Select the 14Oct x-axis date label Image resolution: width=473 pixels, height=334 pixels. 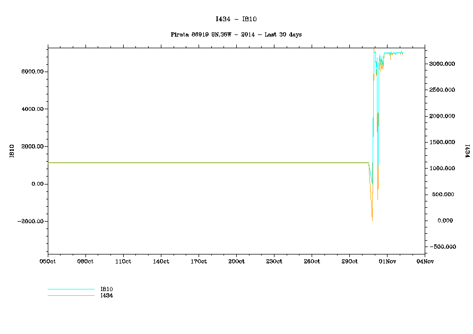(161, 261)
